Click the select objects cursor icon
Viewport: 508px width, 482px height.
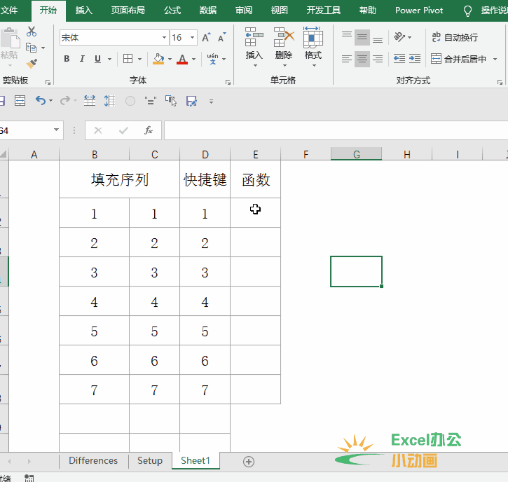pos(171,101)
